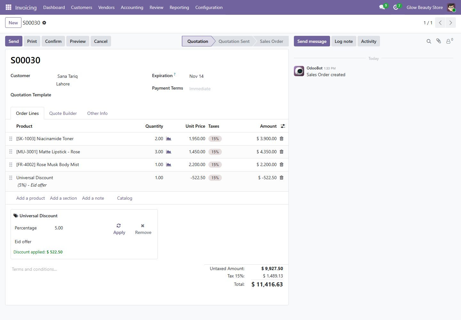461x320 pixels.
Task: Click the Log note button
Action: pos(344,41)
